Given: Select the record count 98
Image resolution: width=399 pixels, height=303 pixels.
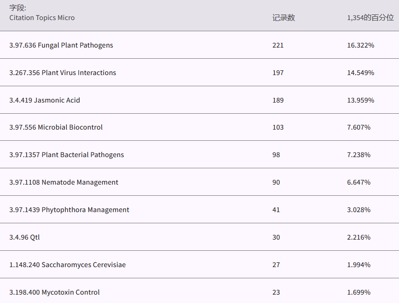Looking at the screenshot, I should click(x=276, y=155).
